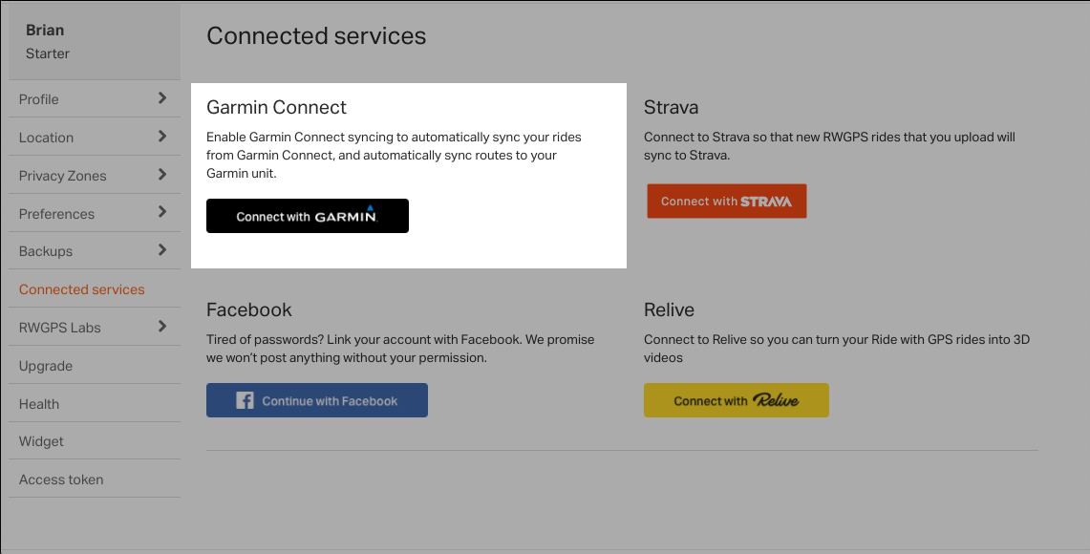
Task: Open the Privacy Zones section
Action: tap(63, 176)
